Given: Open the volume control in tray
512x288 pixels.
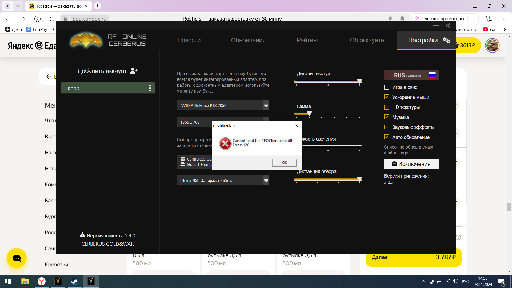Looking at the screenshot, I should point(455,281).
